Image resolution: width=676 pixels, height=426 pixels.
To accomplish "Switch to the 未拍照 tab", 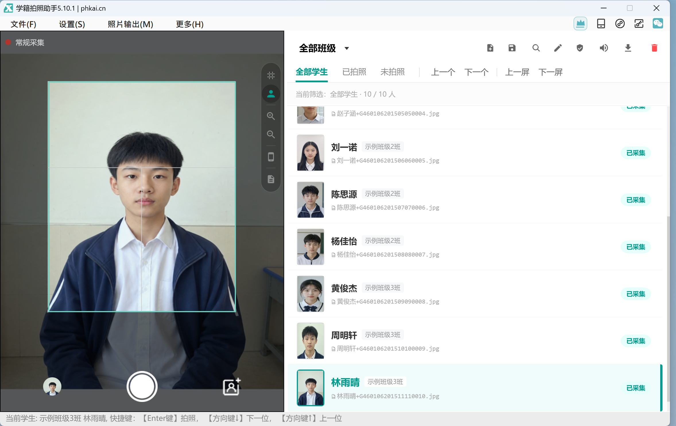I will pos(392,72).
